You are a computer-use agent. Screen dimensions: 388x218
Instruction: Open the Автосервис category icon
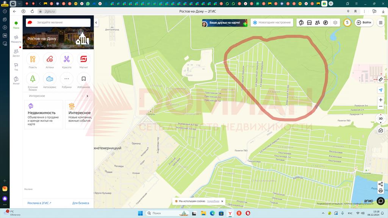point(50,79)
